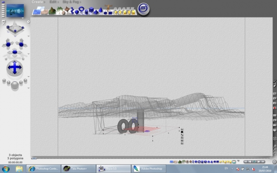Toggle the second small render sphere
This screenshot has height=173, width=277.
coord(8,83)
